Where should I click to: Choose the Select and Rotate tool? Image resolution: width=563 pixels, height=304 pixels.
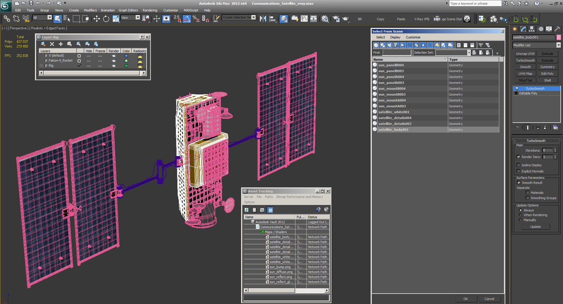(x=106, y=18)
